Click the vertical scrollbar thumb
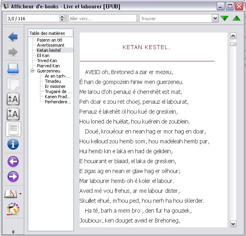246x236 pixels. click(233, 44)
